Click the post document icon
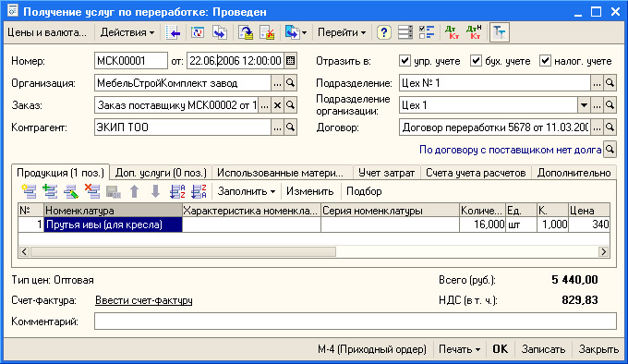This screenshot has height=364, width=628. click(x=246, y=32)
